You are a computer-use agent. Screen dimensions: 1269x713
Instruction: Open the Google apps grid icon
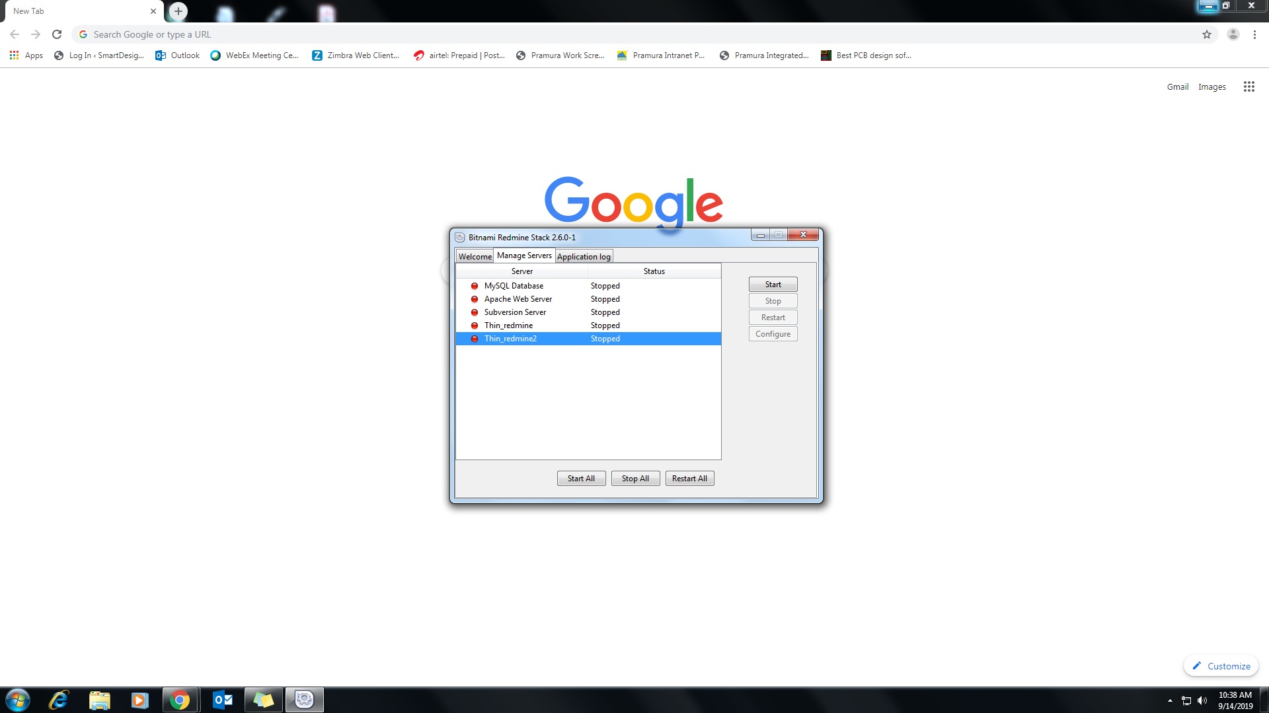coord(1249,86)
